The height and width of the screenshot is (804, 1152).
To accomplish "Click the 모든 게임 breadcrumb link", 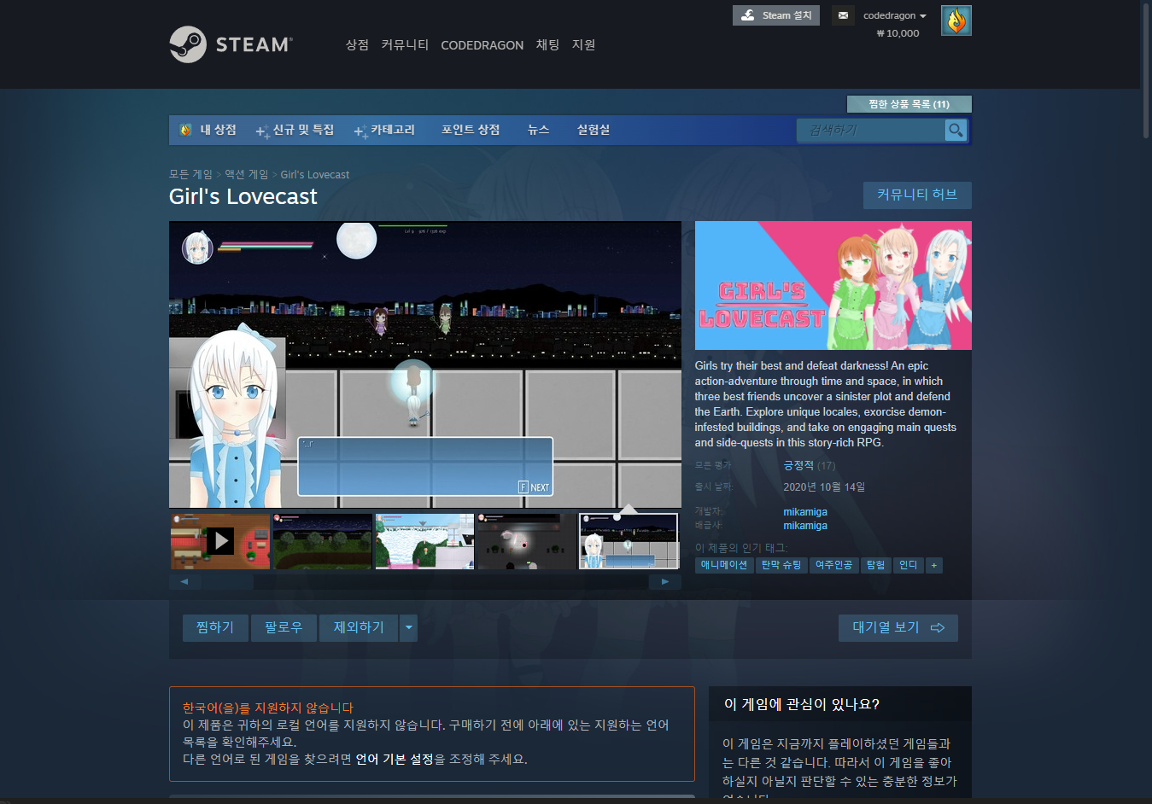I will 190,174.
